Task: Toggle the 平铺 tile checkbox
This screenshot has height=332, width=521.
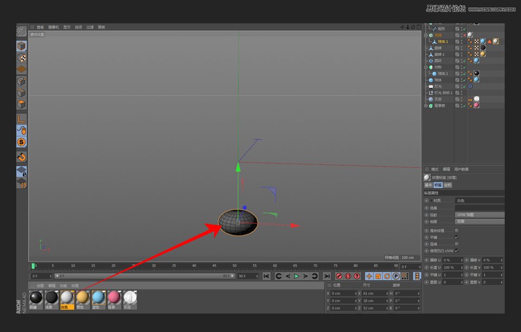Action: coord(456,237)
